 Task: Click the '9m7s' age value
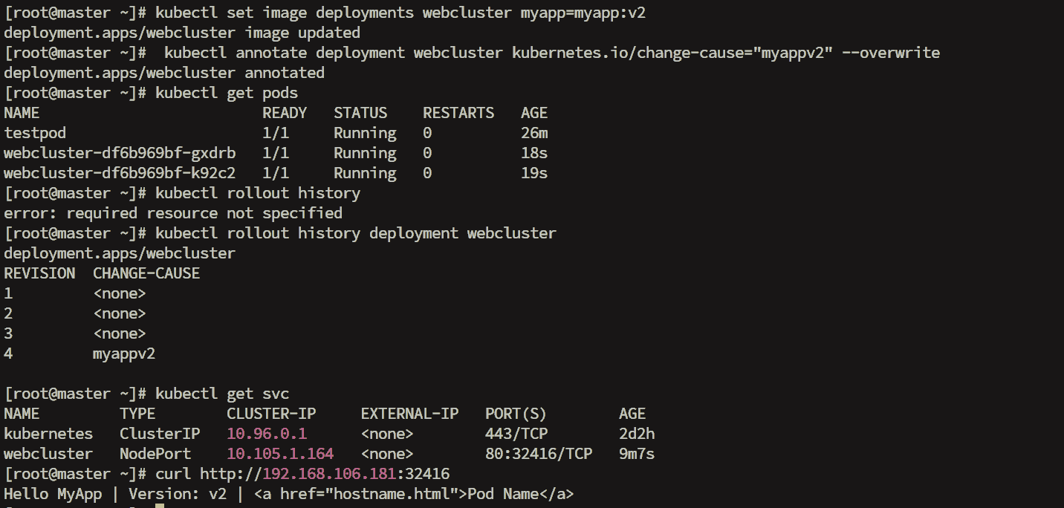(x=637, y=454)
